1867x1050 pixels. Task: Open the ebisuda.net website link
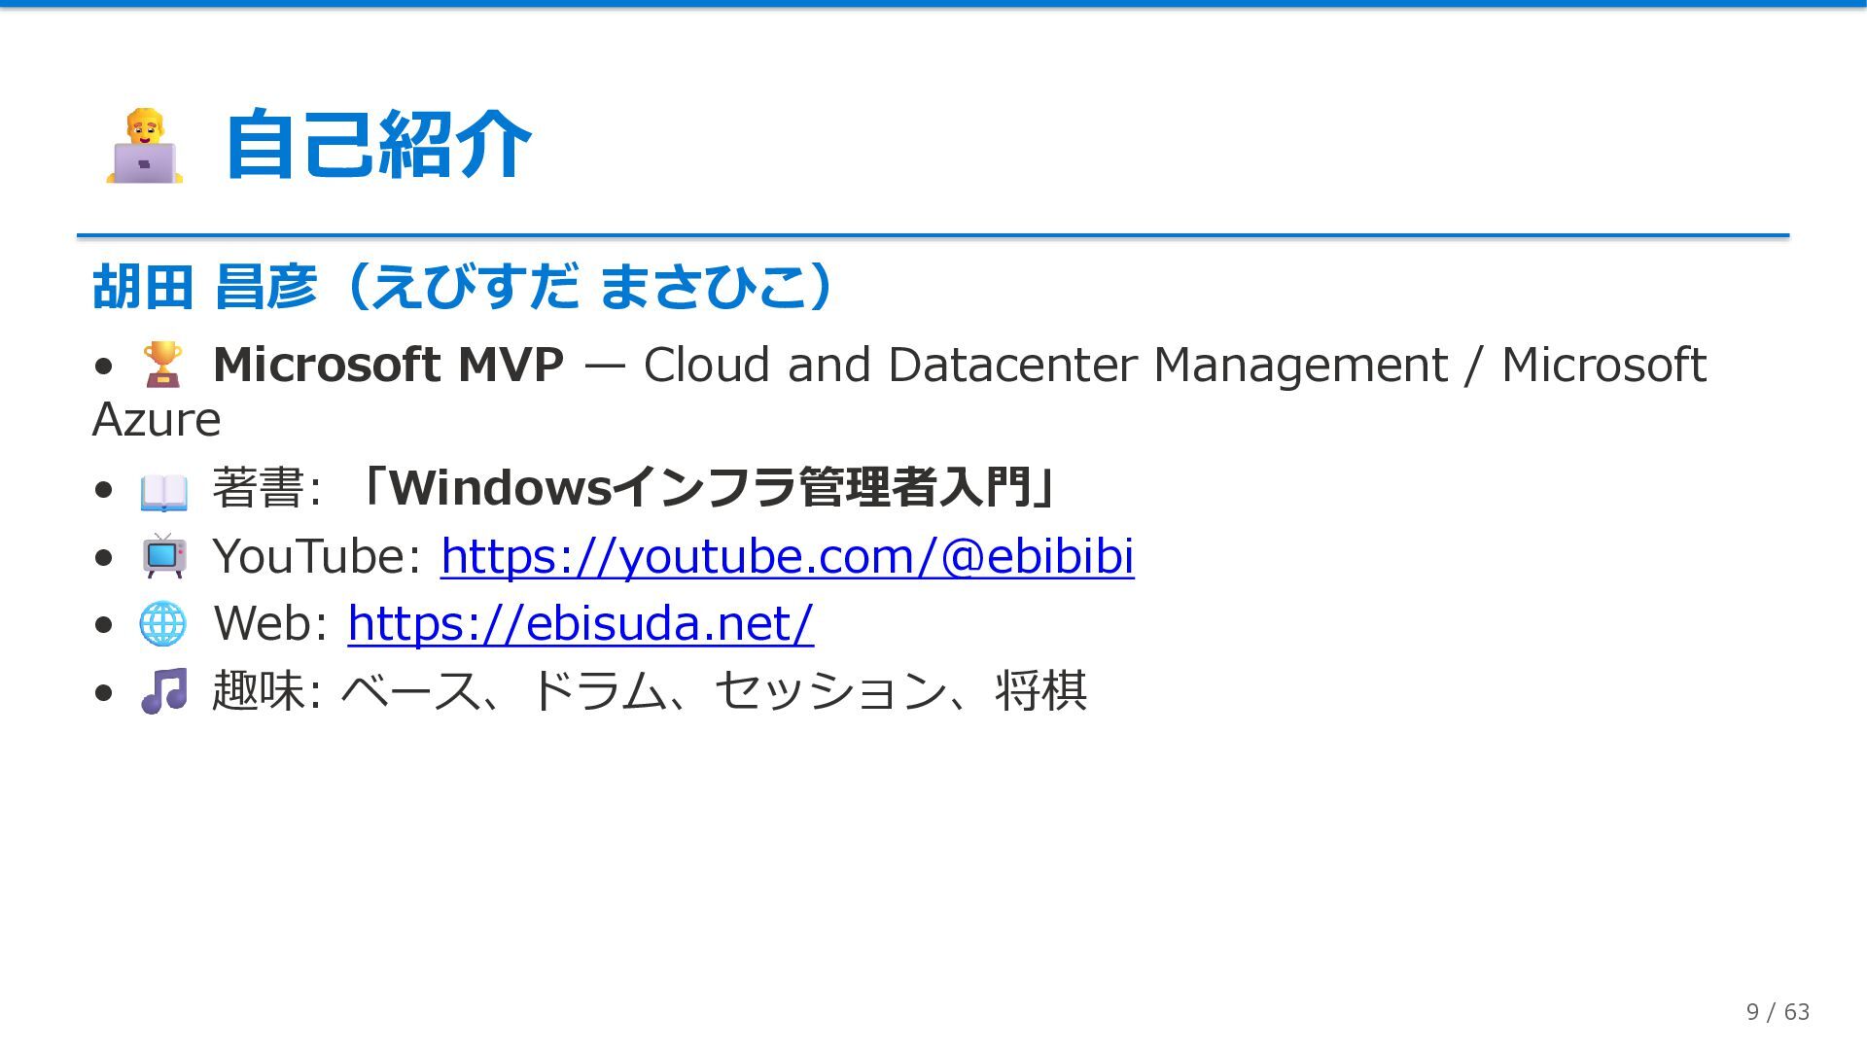pos(580,624)
